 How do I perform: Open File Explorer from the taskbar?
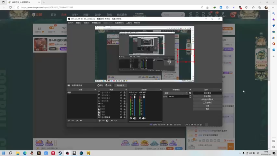click(18, 153)
